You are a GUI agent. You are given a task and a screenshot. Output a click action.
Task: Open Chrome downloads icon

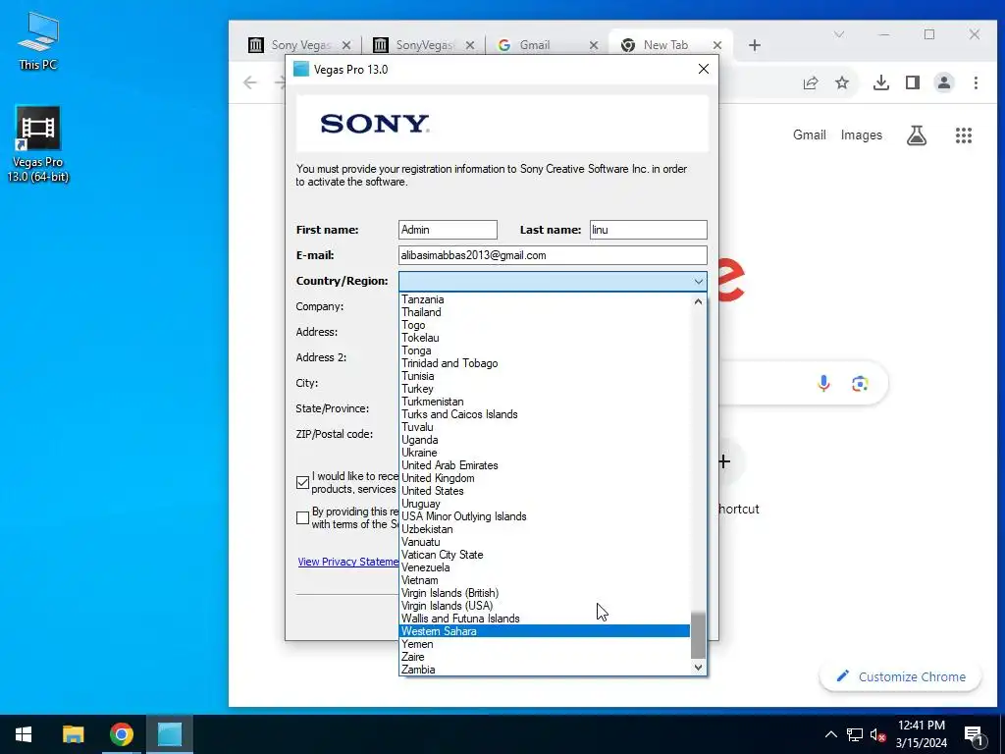pos(881,82)
